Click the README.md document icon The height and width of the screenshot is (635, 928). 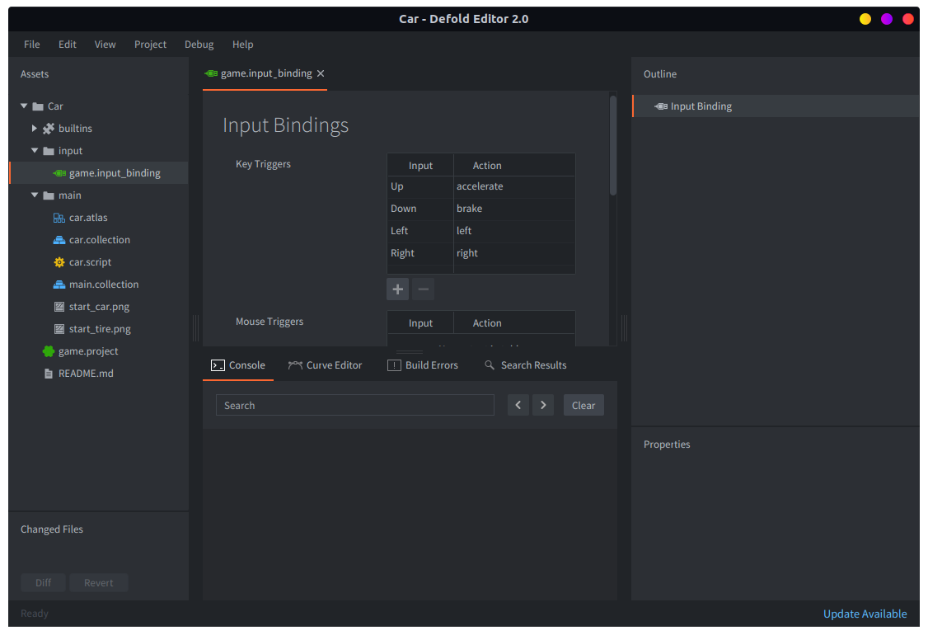coord(49,374)
